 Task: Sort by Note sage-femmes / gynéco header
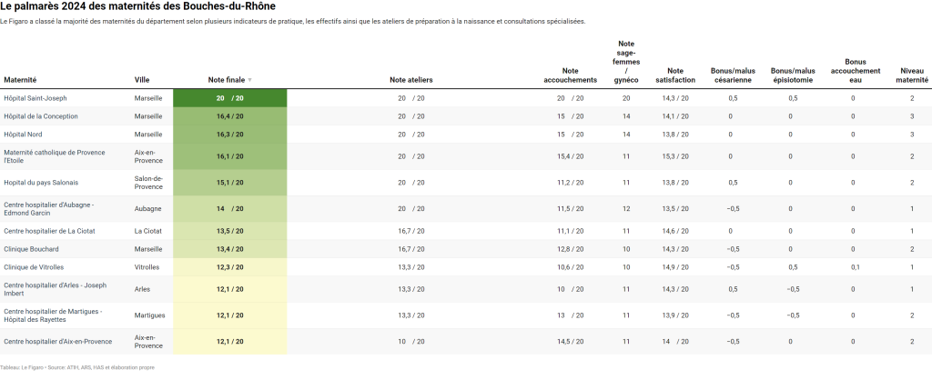(626, 62)
